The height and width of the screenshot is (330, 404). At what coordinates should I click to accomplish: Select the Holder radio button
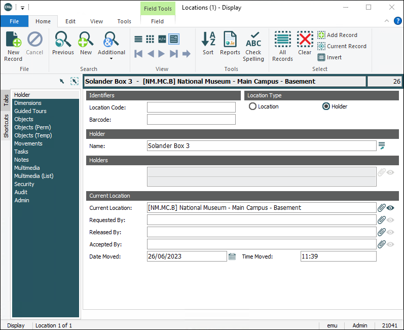coord(326,106)
